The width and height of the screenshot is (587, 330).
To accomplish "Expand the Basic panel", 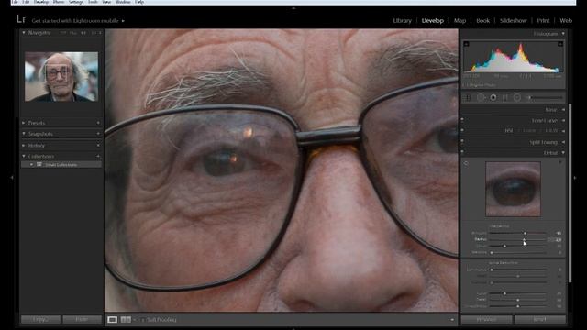I will click(563, 110).
